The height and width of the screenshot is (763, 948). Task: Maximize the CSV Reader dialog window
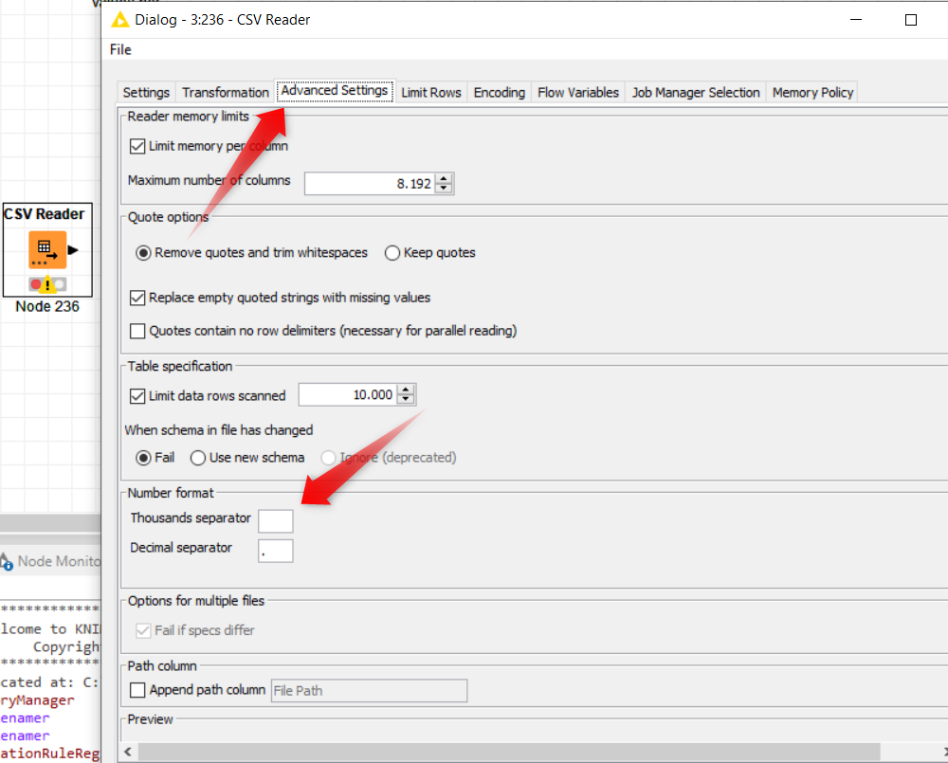[x=911, y=20]
